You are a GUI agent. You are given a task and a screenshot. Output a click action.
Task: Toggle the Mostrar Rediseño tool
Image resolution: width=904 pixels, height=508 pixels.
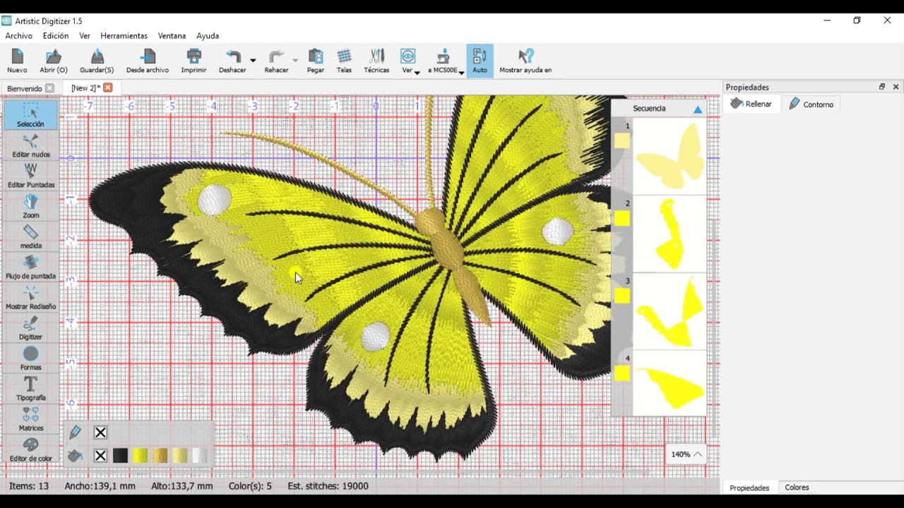pos(30,298)
